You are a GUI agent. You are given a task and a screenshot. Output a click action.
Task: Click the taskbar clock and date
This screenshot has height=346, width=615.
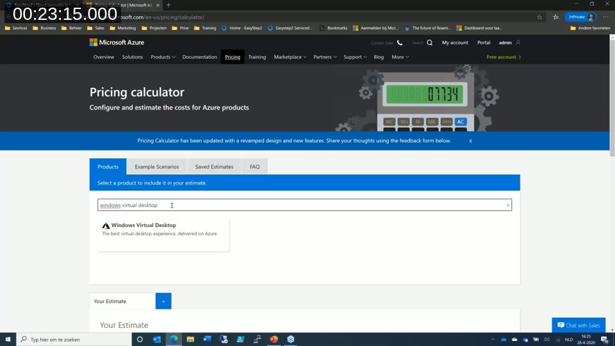tap(586, 340)
